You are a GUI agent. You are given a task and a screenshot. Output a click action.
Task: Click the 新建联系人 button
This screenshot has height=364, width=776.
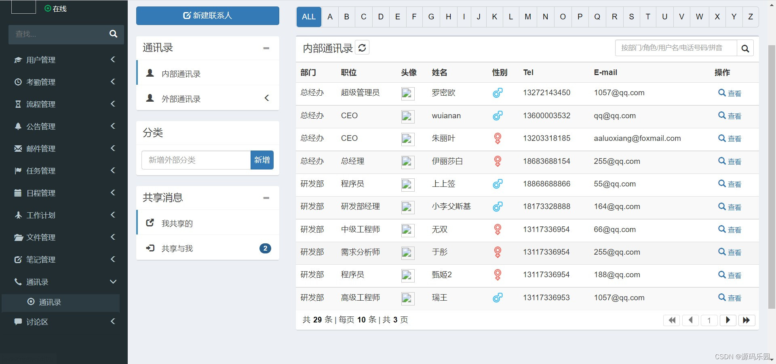207,16
